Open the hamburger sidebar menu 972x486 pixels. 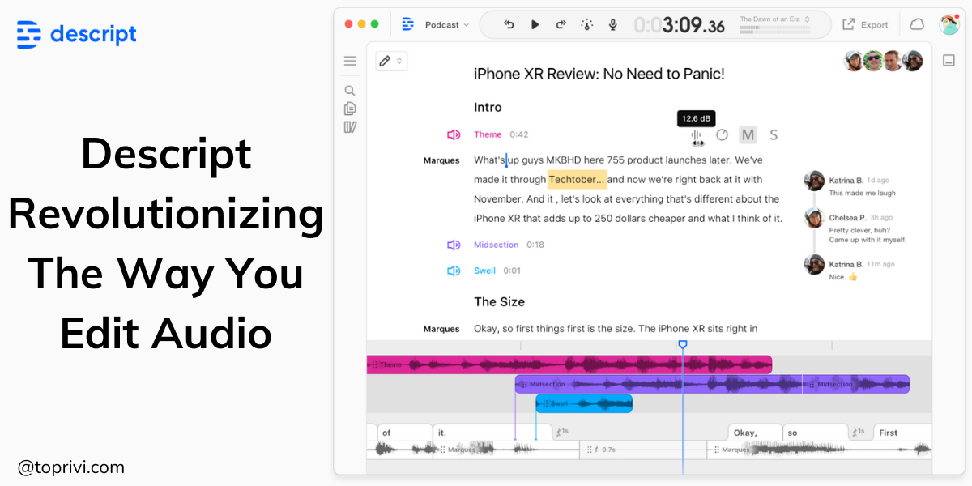350,61
